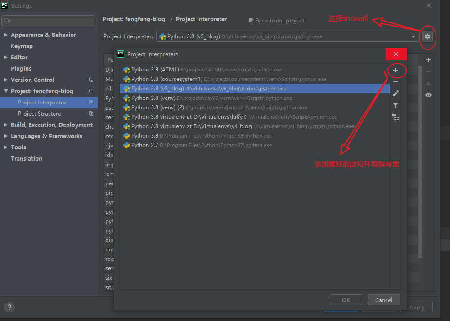The width and height of the screenshot is (450, 321).
Task: Click the copy icon next to Project Interpreter item
Action: pyautogui.click(x=91, y=103)
